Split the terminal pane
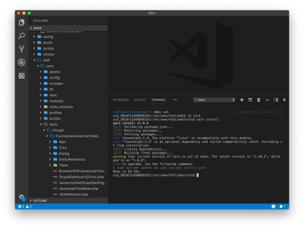Screen dimensions: 304x229 tap(250, 100)
